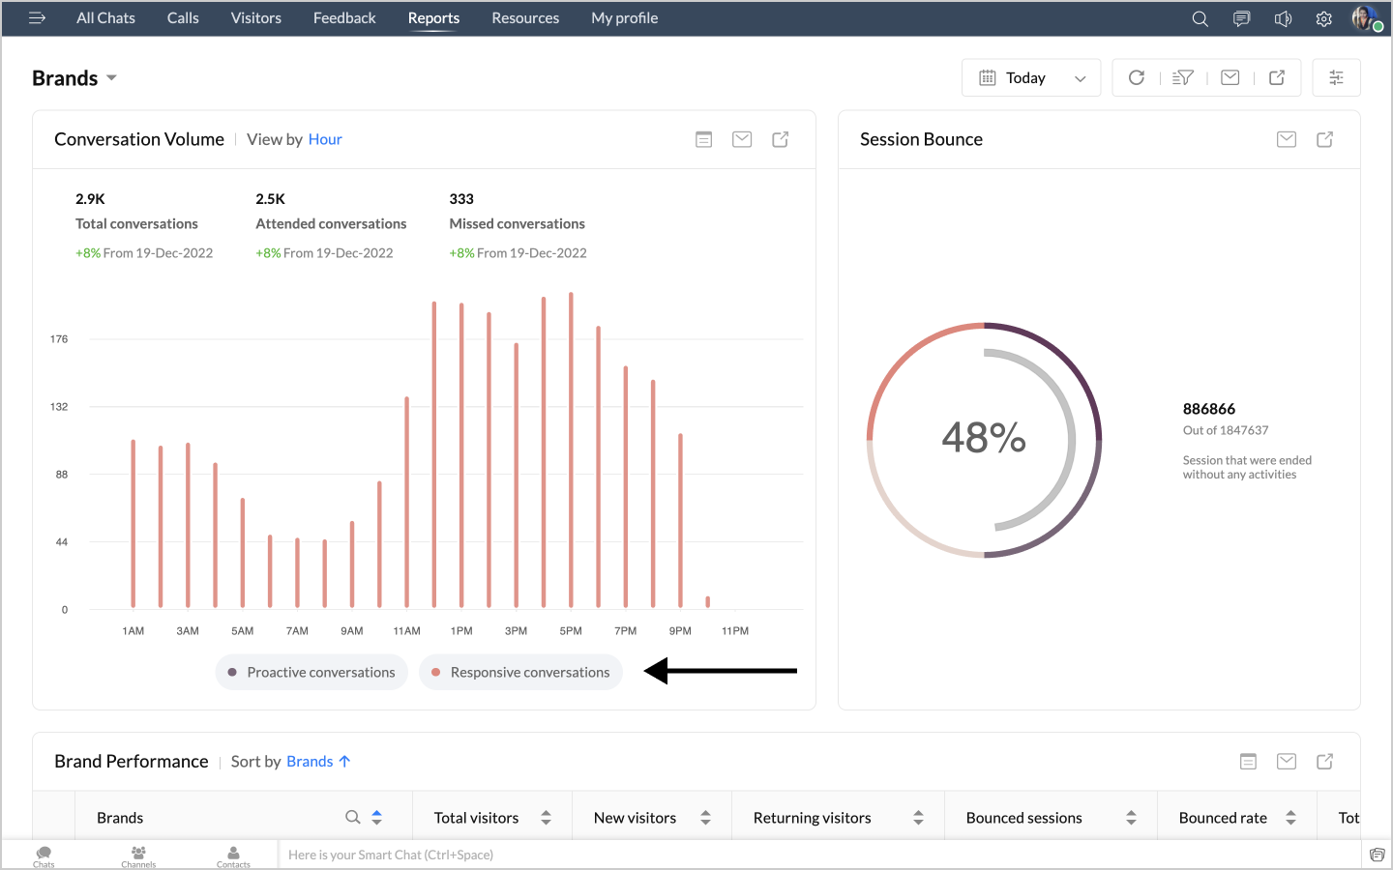1393x870 pixels.
Task: Change View by Hour option
Action: tap(325, 139)
